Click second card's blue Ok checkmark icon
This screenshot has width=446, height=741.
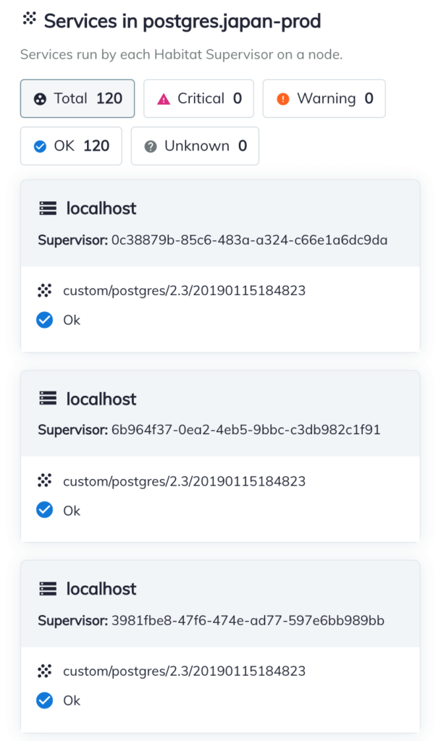tap(45, 510)
